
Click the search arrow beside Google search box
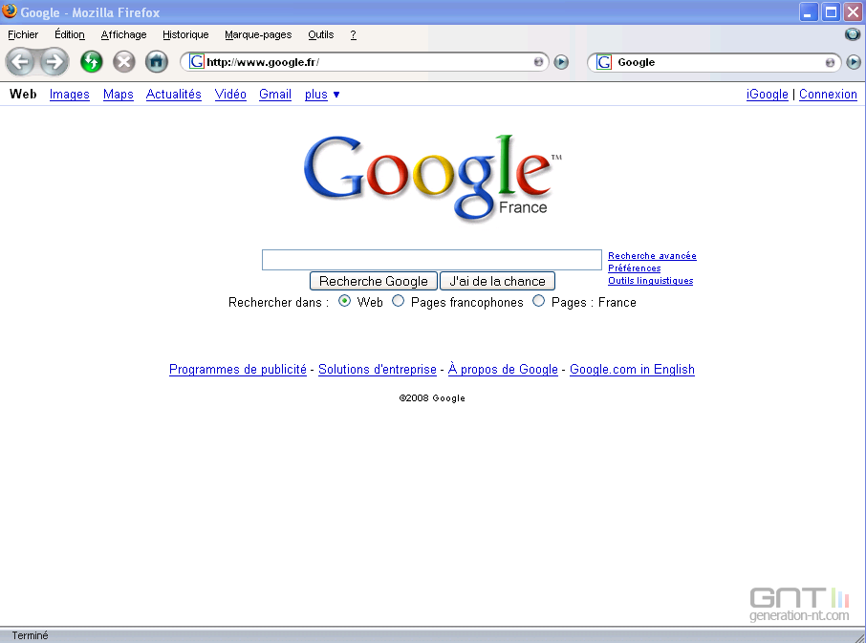pyautogui.click(x=854, y=62)
